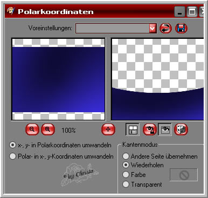Click the right after-preview image pane

tap(157, 79)
